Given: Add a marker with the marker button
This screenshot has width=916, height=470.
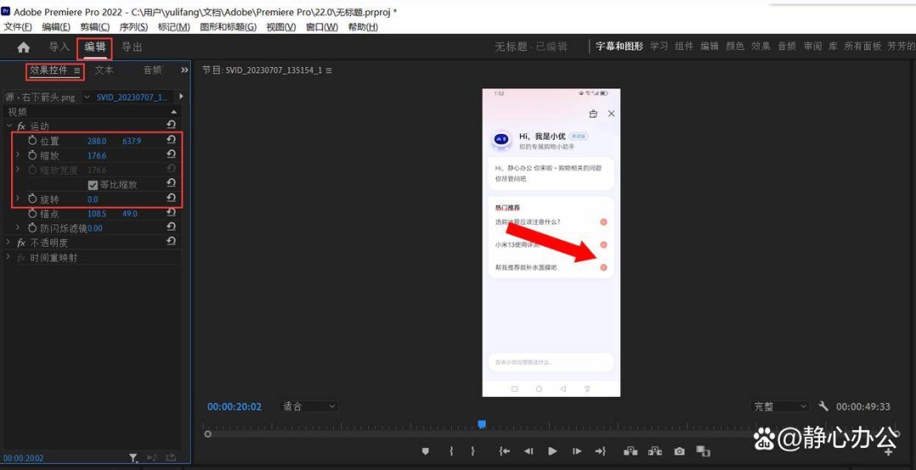Looking at the screenshot, I should click(426, 451).
